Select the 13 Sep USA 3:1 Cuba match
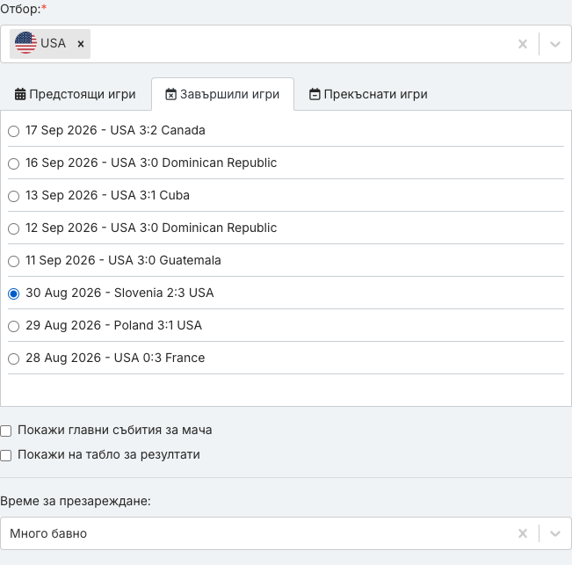The height and width of the screenshot is (565, 572). tap(13, 196)
